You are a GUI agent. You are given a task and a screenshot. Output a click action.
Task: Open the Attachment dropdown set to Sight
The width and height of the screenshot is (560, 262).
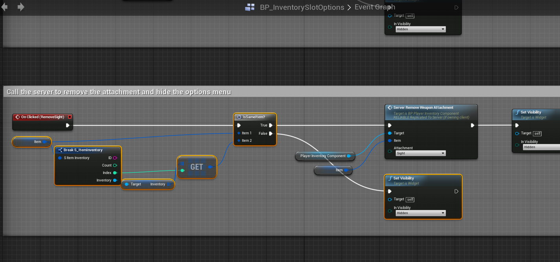pos(421,153)
